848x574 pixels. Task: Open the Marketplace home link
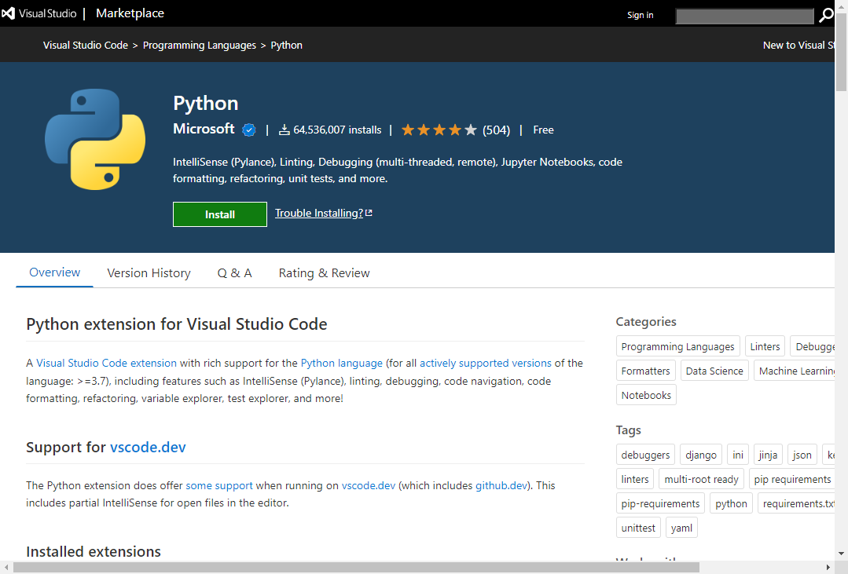130,13
